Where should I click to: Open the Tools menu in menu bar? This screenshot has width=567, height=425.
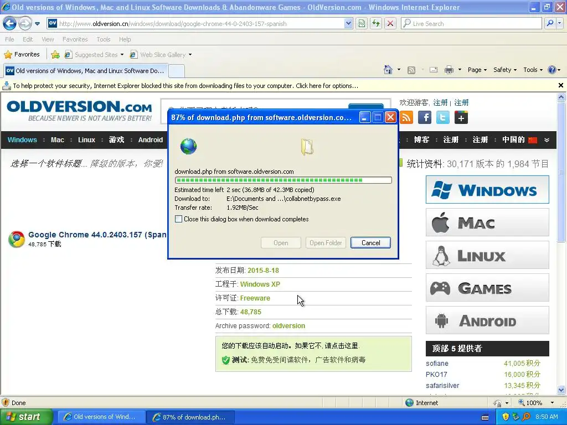pyautogui.click(x=104, y=39)
